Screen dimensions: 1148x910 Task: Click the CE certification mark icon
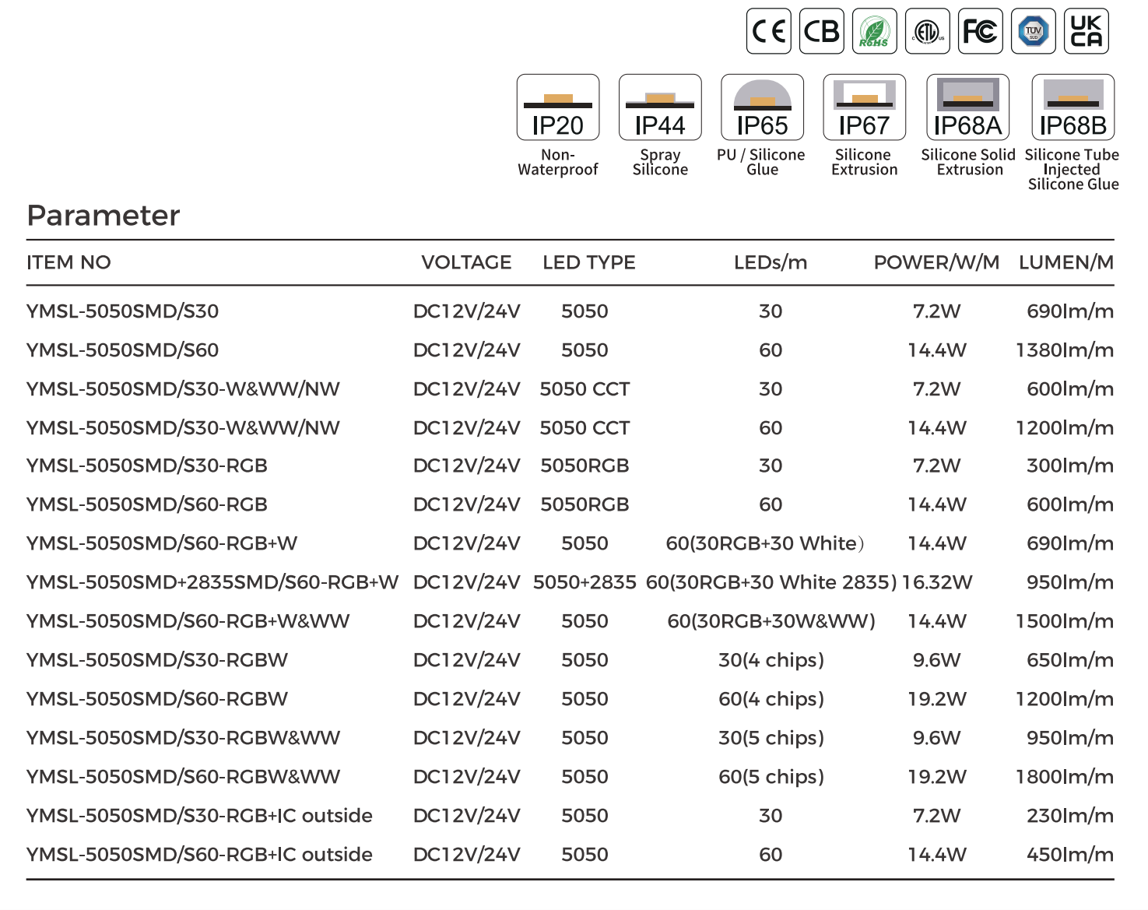click(x=768, y=31)
